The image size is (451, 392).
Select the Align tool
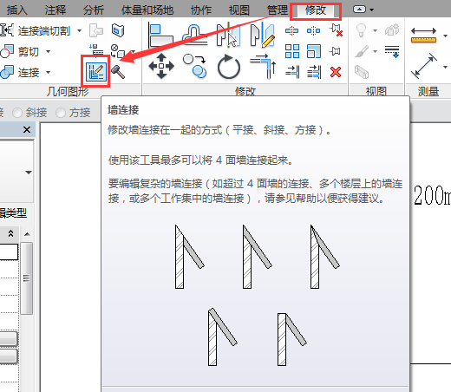161,35
